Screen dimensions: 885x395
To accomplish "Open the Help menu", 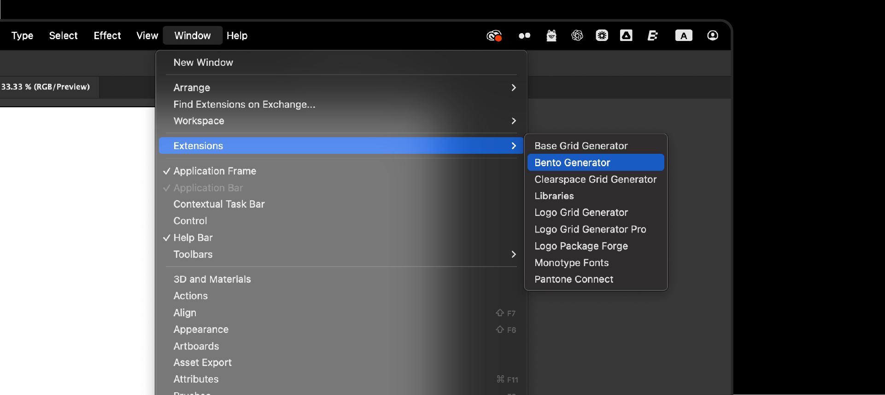I will coord(237,35).
